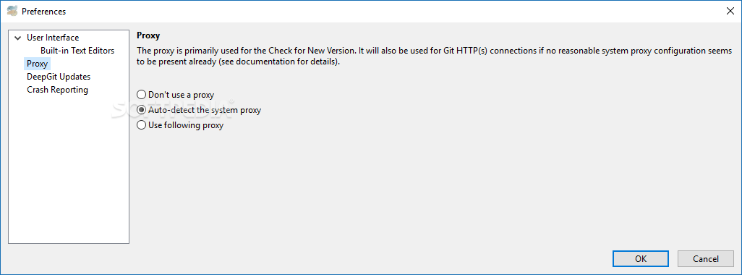Viewport: 742px width, 275px height.
Task: Click the 'Don't use a proxy' label text
Action: (x=182, y=95)
